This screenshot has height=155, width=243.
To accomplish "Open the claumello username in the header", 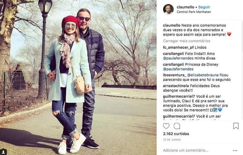I will click(x=185, y=7).
